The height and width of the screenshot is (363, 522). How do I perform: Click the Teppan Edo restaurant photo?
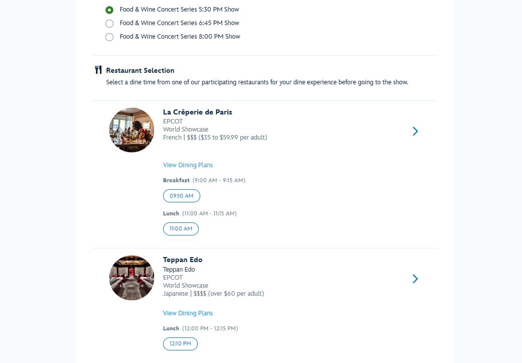pyautogui.click(x=132, y=278)
